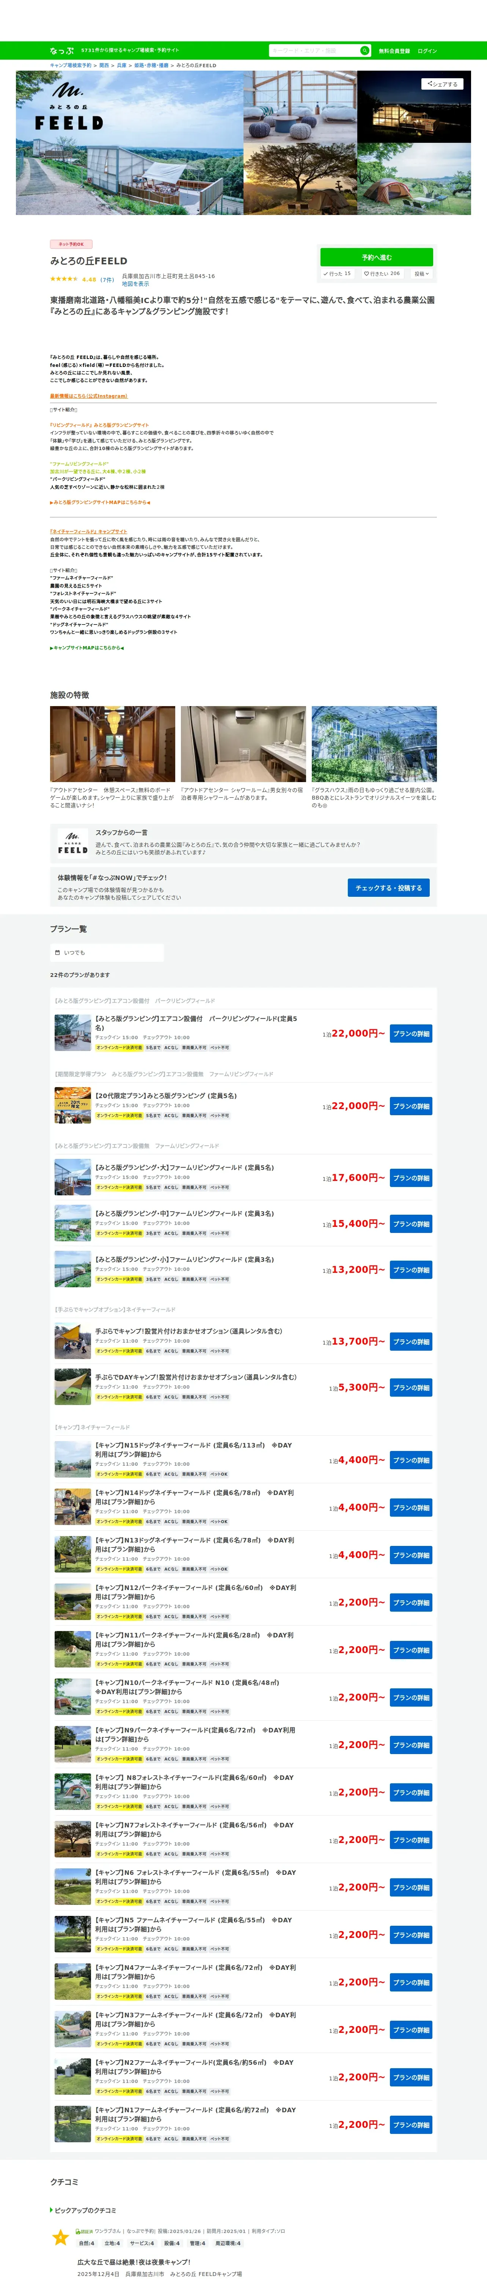Open plan details for N2ファームネイチャーフィールド
Image resolution: width=487 pixels, height=2279 pixels.
pos(411,2078)
